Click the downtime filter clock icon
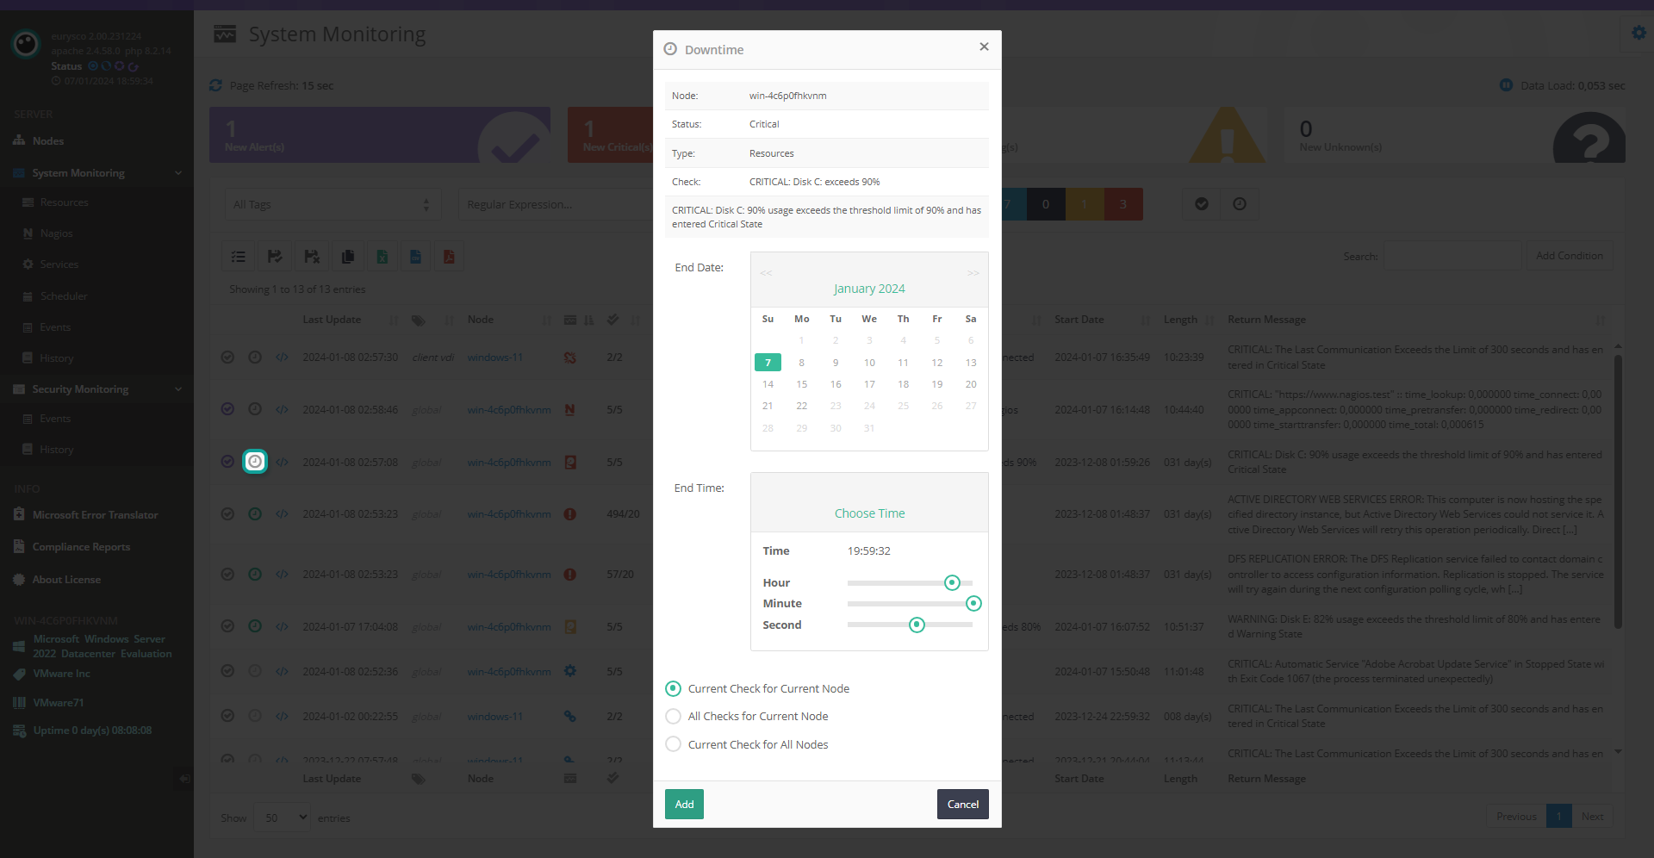Image resolution: width=1654 pixels, height=858 pixels. click(1240, 204)
